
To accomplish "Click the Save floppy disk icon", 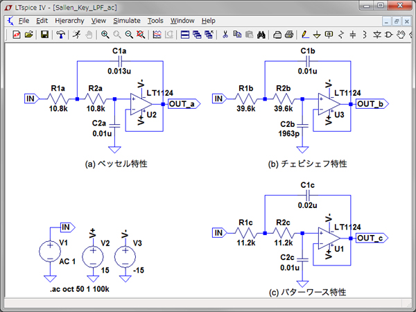I will click(45, 34).
